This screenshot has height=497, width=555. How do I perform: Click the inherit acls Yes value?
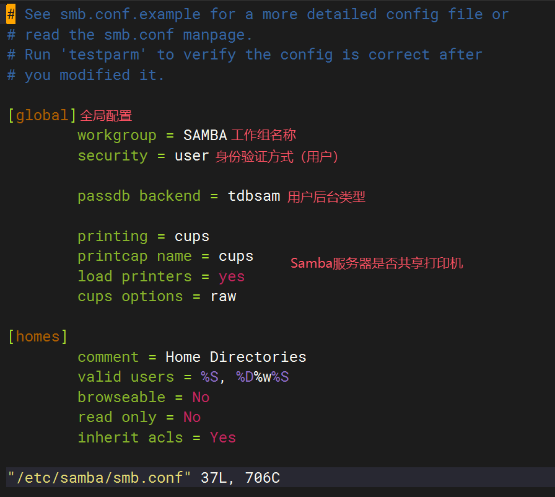tap(222, 438)
